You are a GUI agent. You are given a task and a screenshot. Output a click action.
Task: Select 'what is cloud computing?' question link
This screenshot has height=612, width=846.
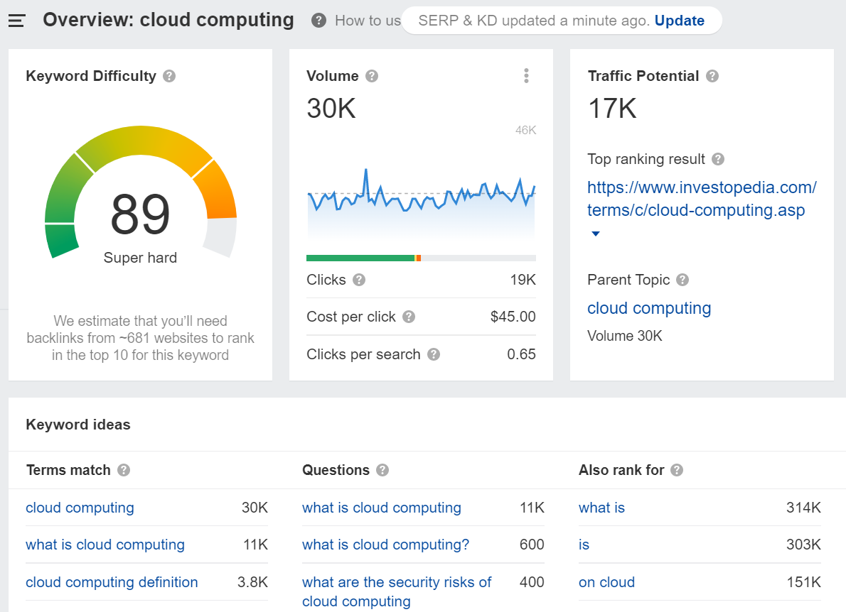point(385,545)
